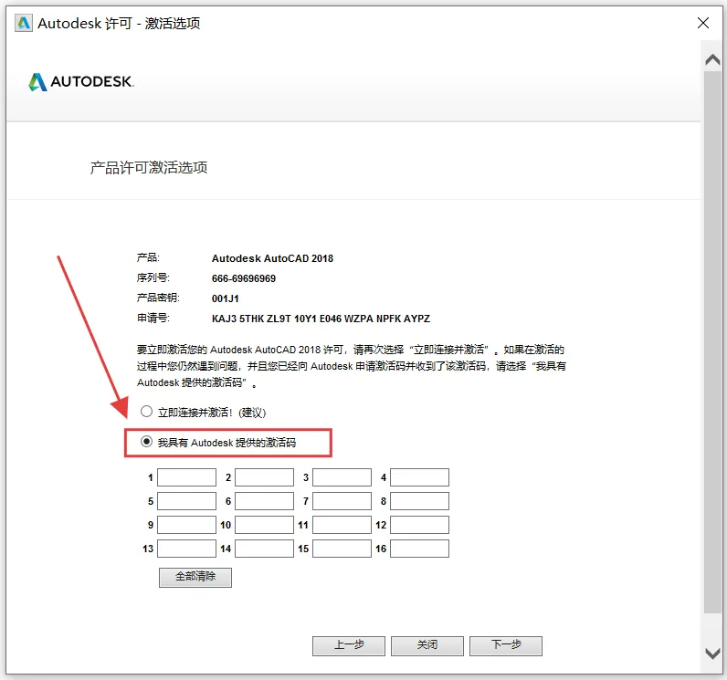The height and width of the screenshot is (680, 727).
Task: Click the 关闭 close button
Action: (427, 645)
